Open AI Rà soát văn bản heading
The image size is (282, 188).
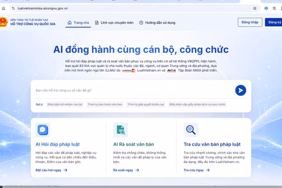pos(133,144)
